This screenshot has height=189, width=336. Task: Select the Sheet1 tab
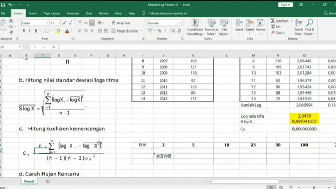coord(29,181)
